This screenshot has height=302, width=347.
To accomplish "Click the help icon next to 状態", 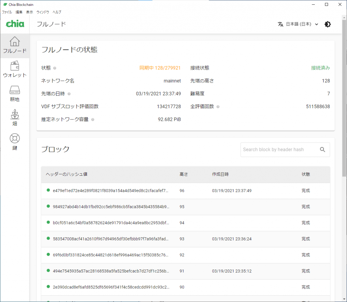I will [x=55, y=68].
